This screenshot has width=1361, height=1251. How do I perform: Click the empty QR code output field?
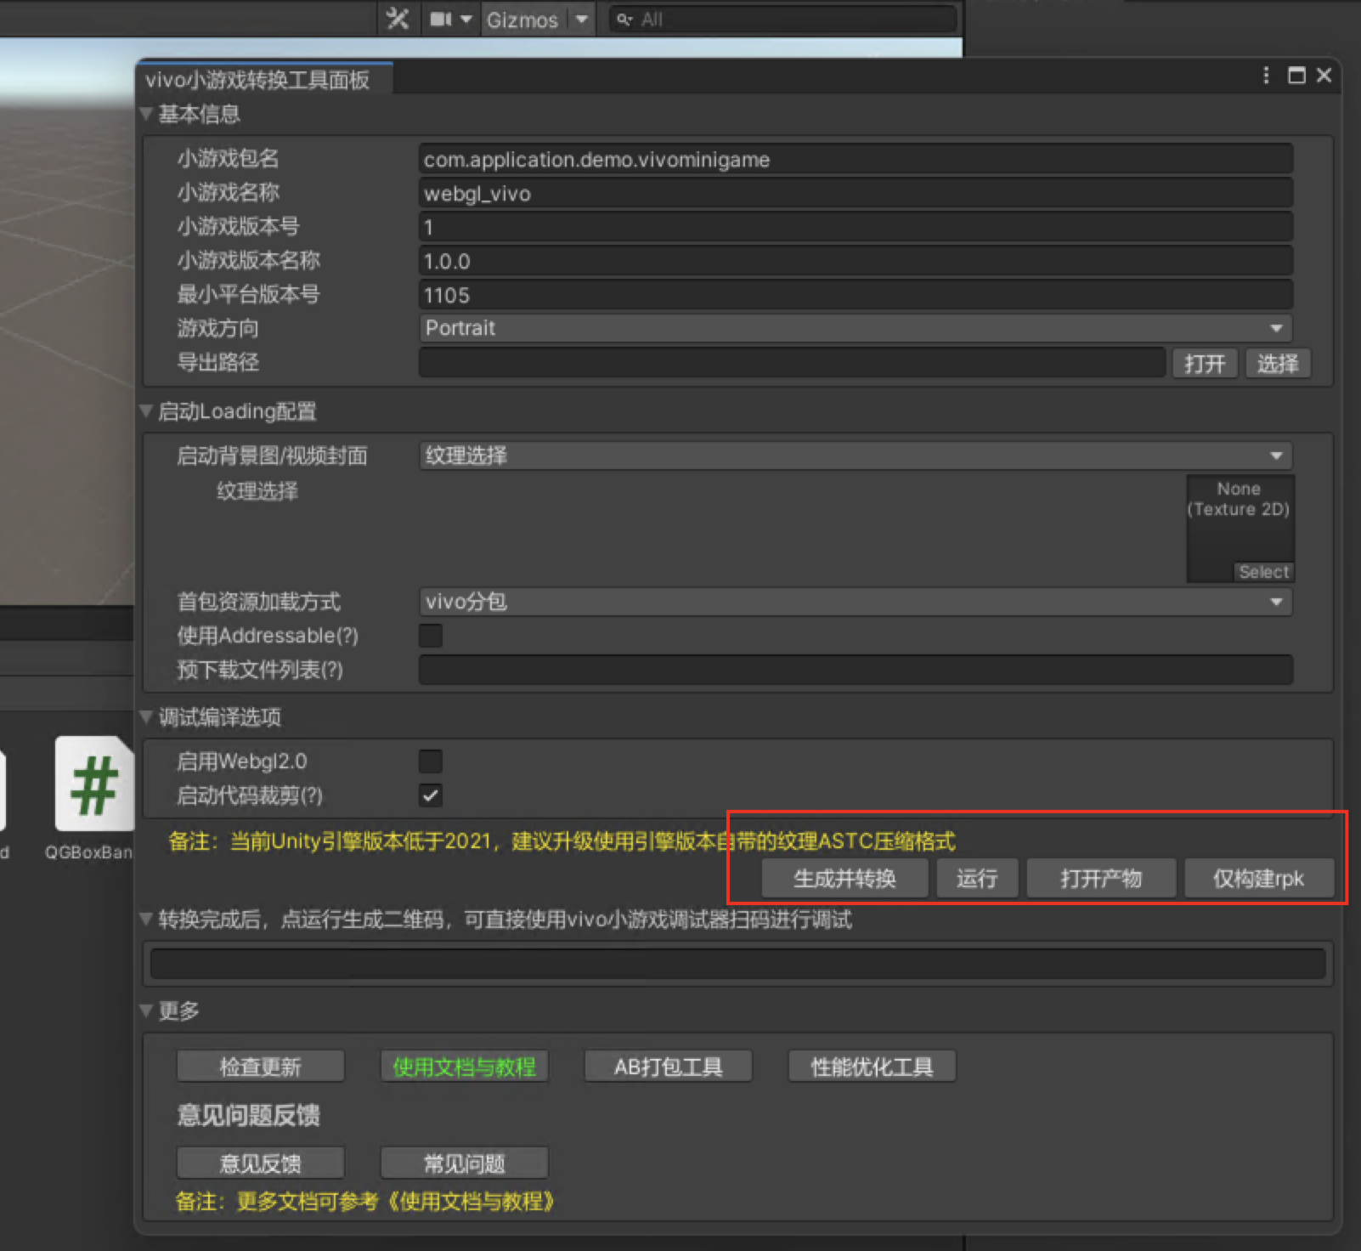click(x=737, y=964)
